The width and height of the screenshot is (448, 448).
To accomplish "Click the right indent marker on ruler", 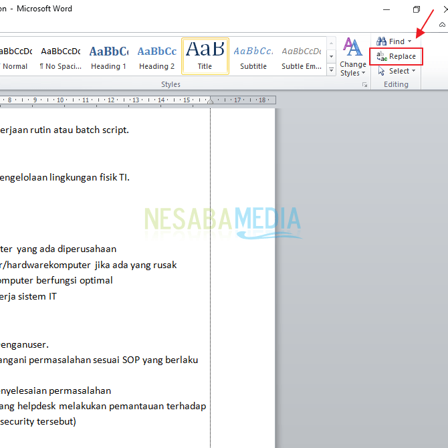I will pyautogui.click(x=210, y=101).
